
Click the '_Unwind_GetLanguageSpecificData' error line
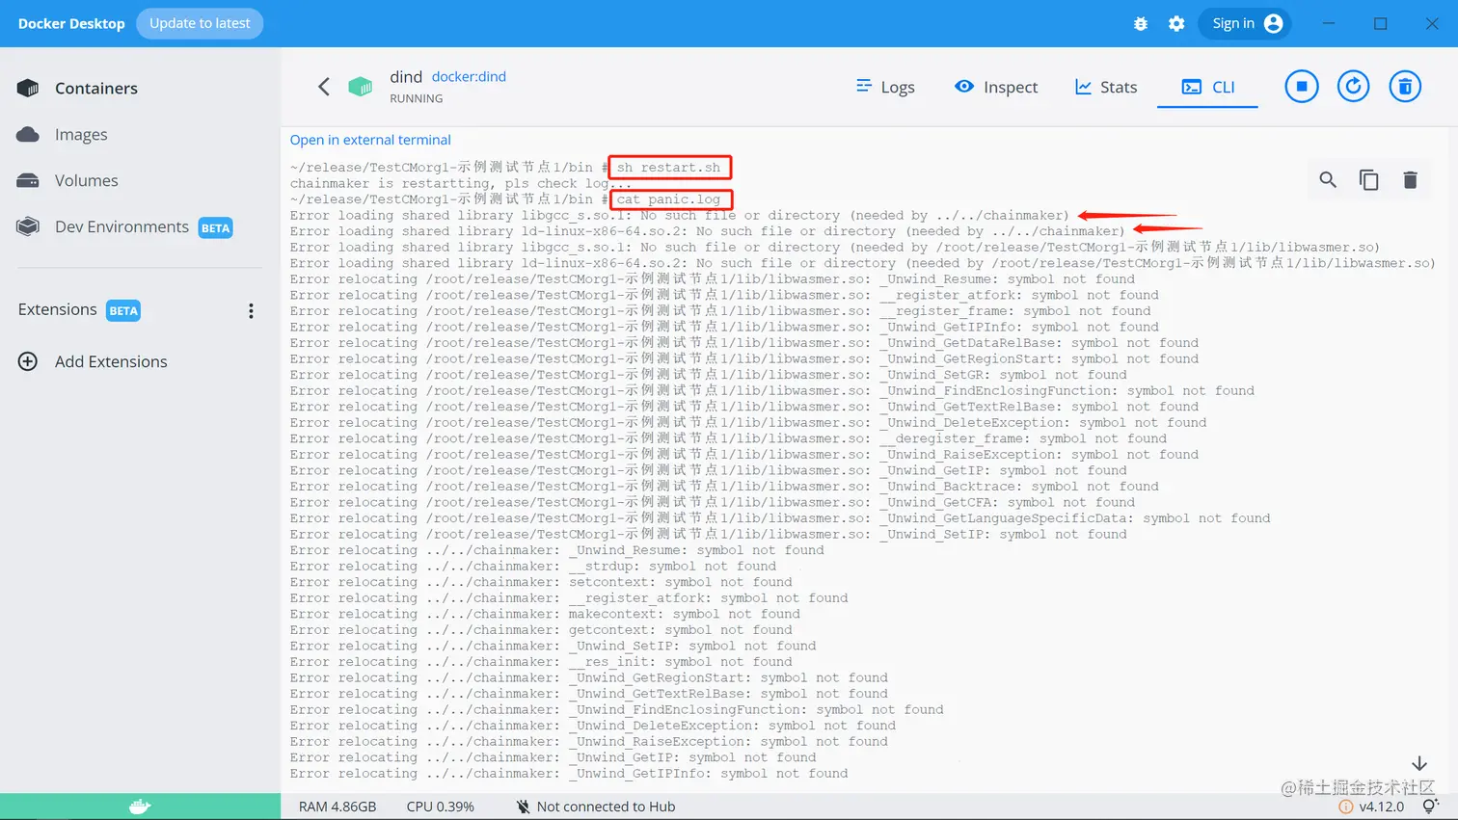[780, 518]
